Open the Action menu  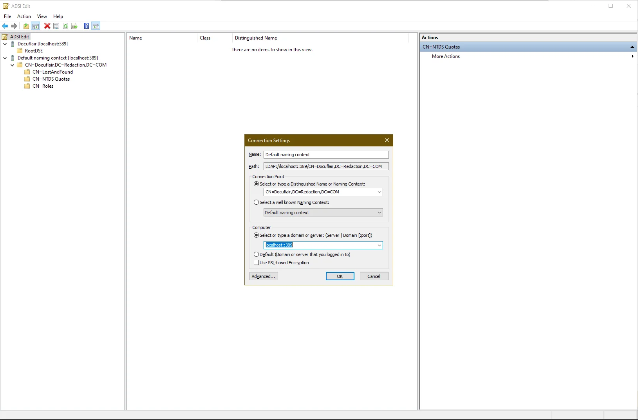(24, 16)
